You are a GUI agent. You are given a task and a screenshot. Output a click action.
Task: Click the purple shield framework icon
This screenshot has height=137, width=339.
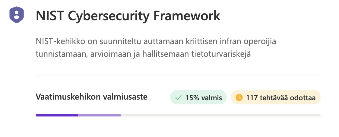point(16,15)
